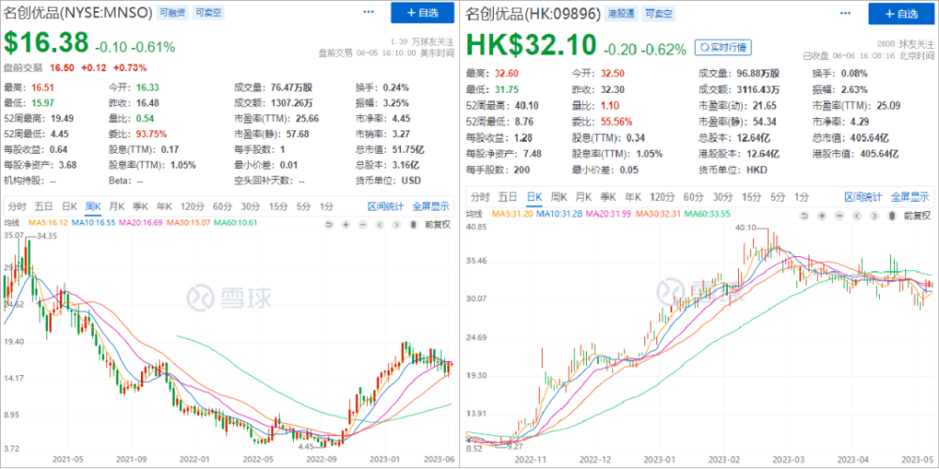Open the three-dot more menu for MNSO
Screen dimensions: 939x469
point(368,12)
